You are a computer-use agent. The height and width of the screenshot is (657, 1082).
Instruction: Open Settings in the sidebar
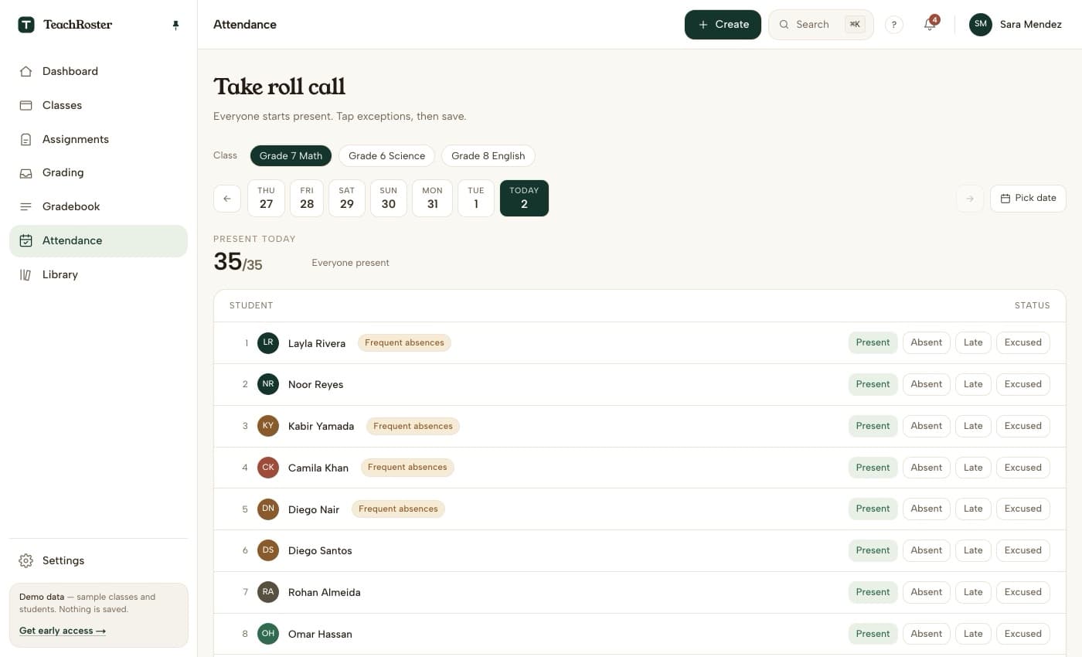(x=98, y=560)
